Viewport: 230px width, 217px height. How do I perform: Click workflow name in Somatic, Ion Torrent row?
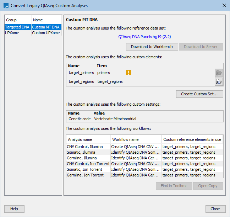pos(136,169)
